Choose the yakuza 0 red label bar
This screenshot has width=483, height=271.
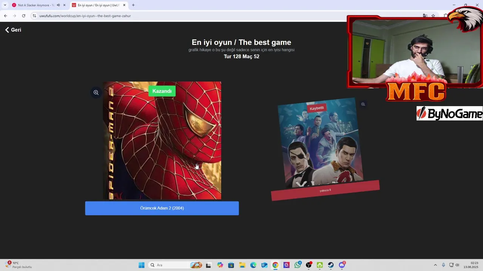(x=325, y=190)
